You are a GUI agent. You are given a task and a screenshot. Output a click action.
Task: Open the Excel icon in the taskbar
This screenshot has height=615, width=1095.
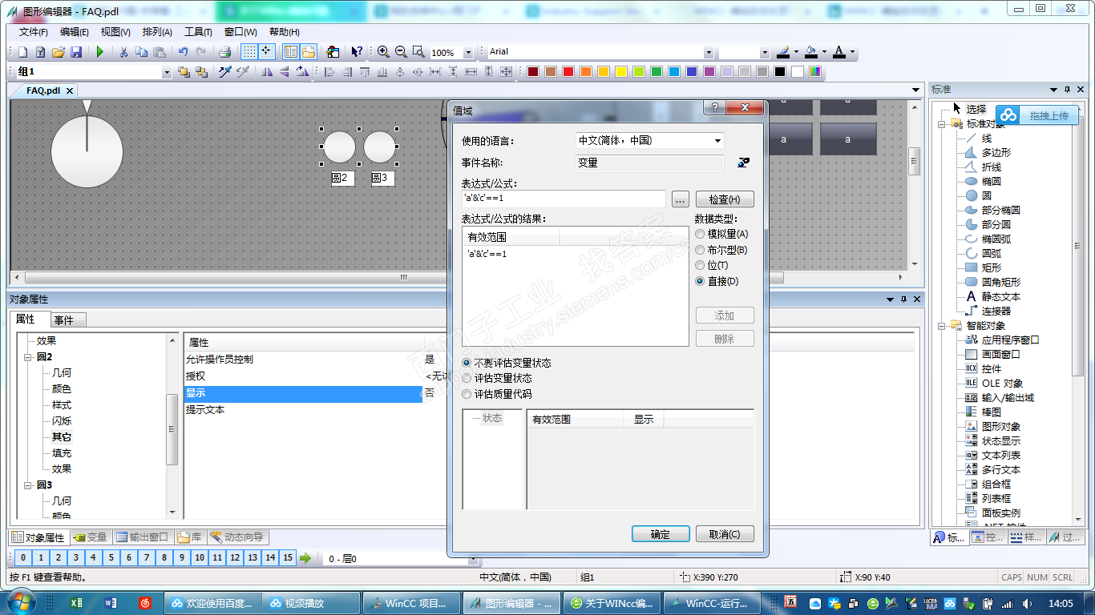coord(76,603)
